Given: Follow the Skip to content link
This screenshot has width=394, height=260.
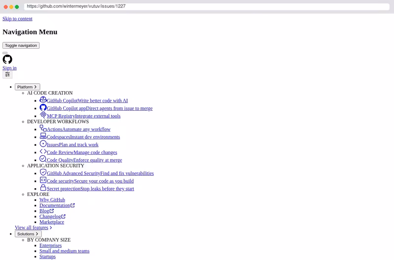Looking at the screenshot, I should coord(17,19).
